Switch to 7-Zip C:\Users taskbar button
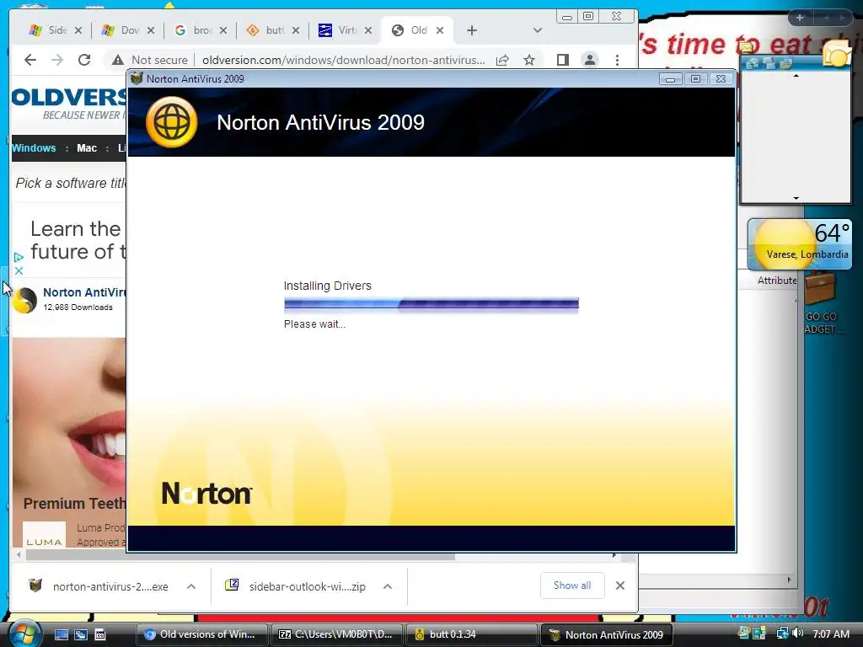The width and height of the screenshot is (863, 647). pos(336,634)
